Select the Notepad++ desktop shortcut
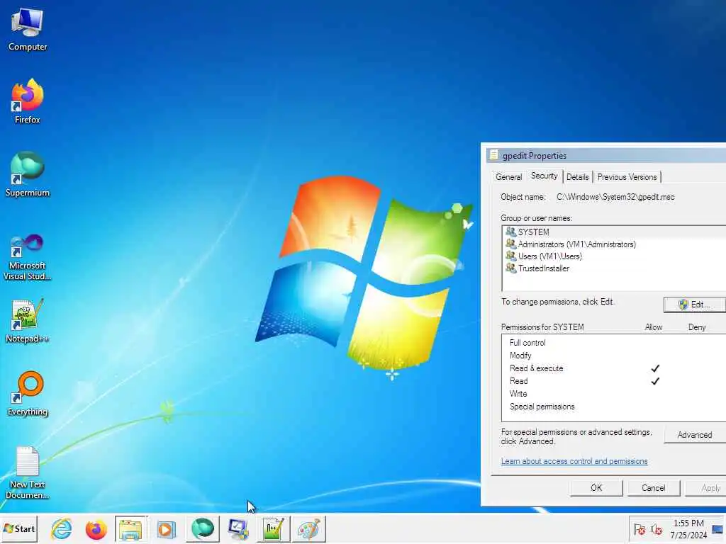 click(x=28, y=321)
